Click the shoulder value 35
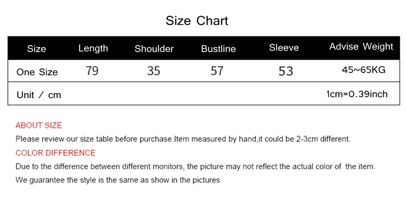406x208 pixels. pyautogui.click(x=154, y=71)
